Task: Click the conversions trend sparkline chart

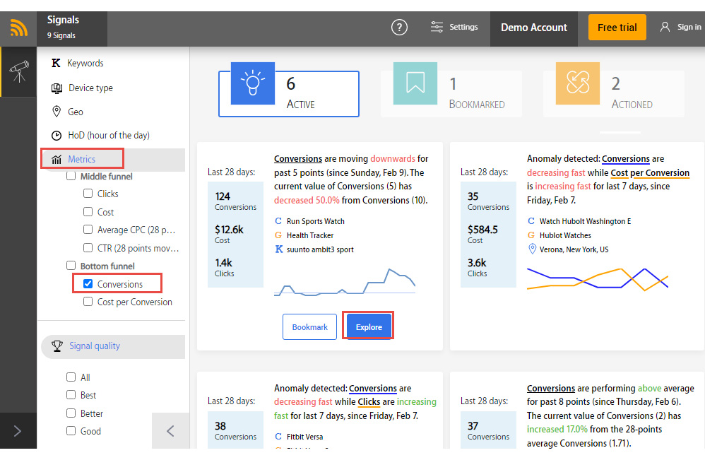Action: [345, 283]
